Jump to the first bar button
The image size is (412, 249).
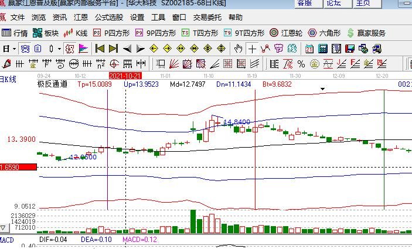coord(100,49)
